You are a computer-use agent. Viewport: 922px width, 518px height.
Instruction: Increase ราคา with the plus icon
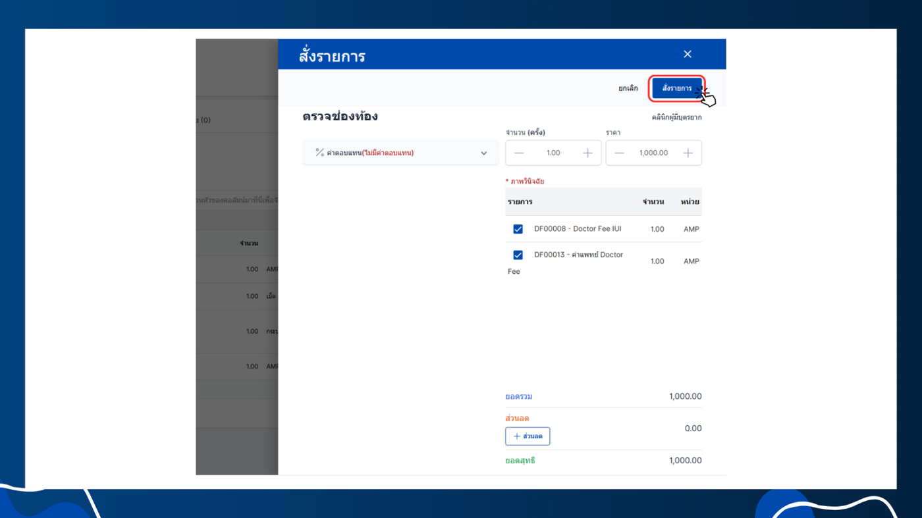click(688, 153)
